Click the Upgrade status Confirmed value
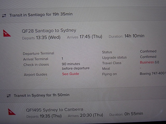166x124 pixels. pos(148,57)
